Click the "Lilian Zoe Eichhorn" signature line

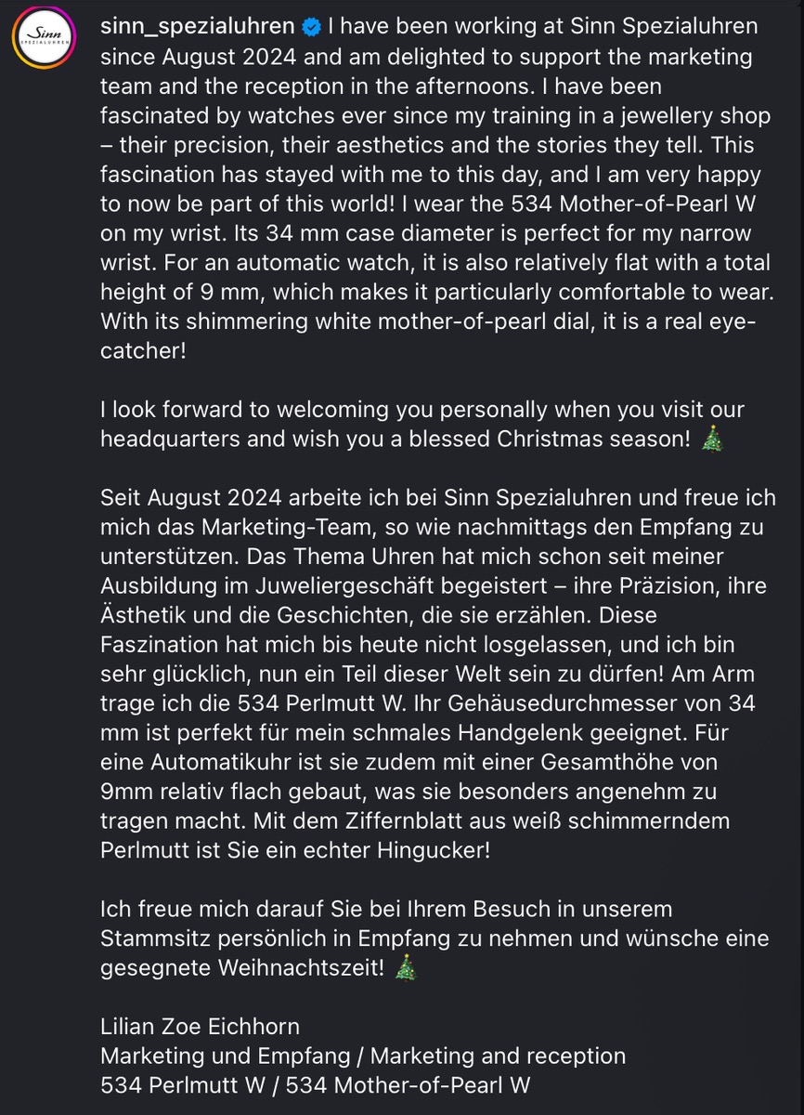tap(200, 1027)
